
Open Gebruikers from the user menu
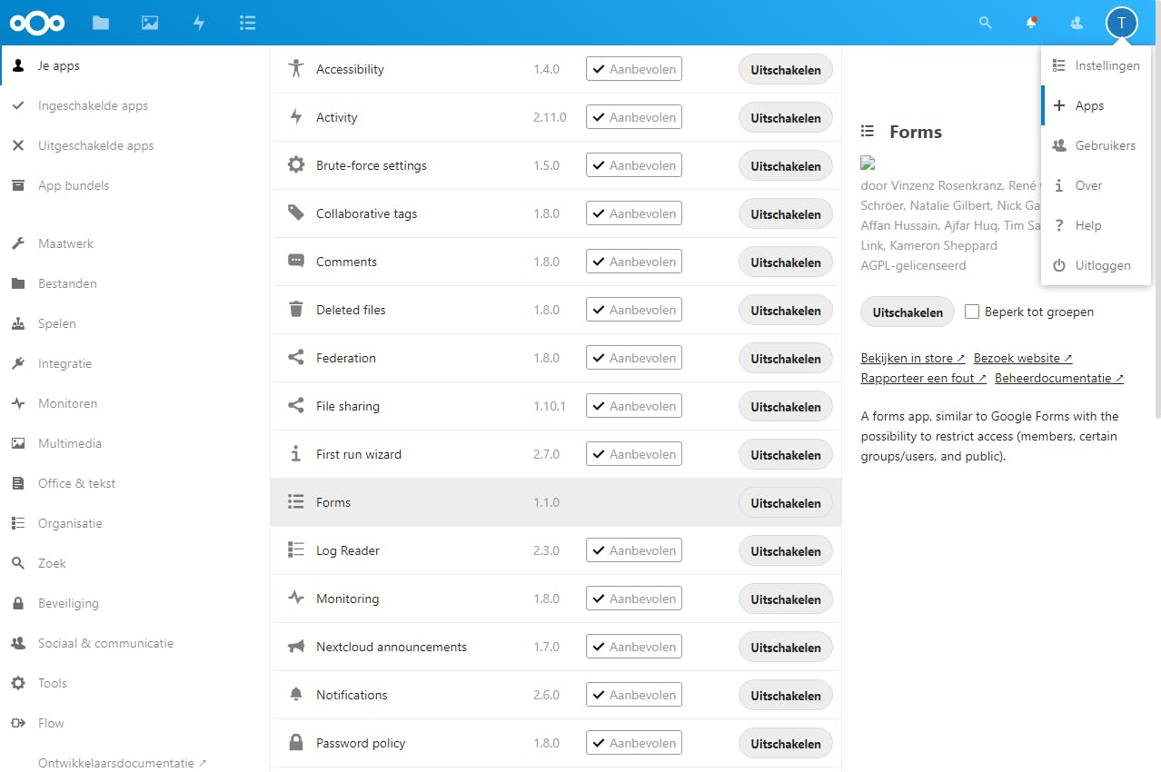[x=1105, y=145]
